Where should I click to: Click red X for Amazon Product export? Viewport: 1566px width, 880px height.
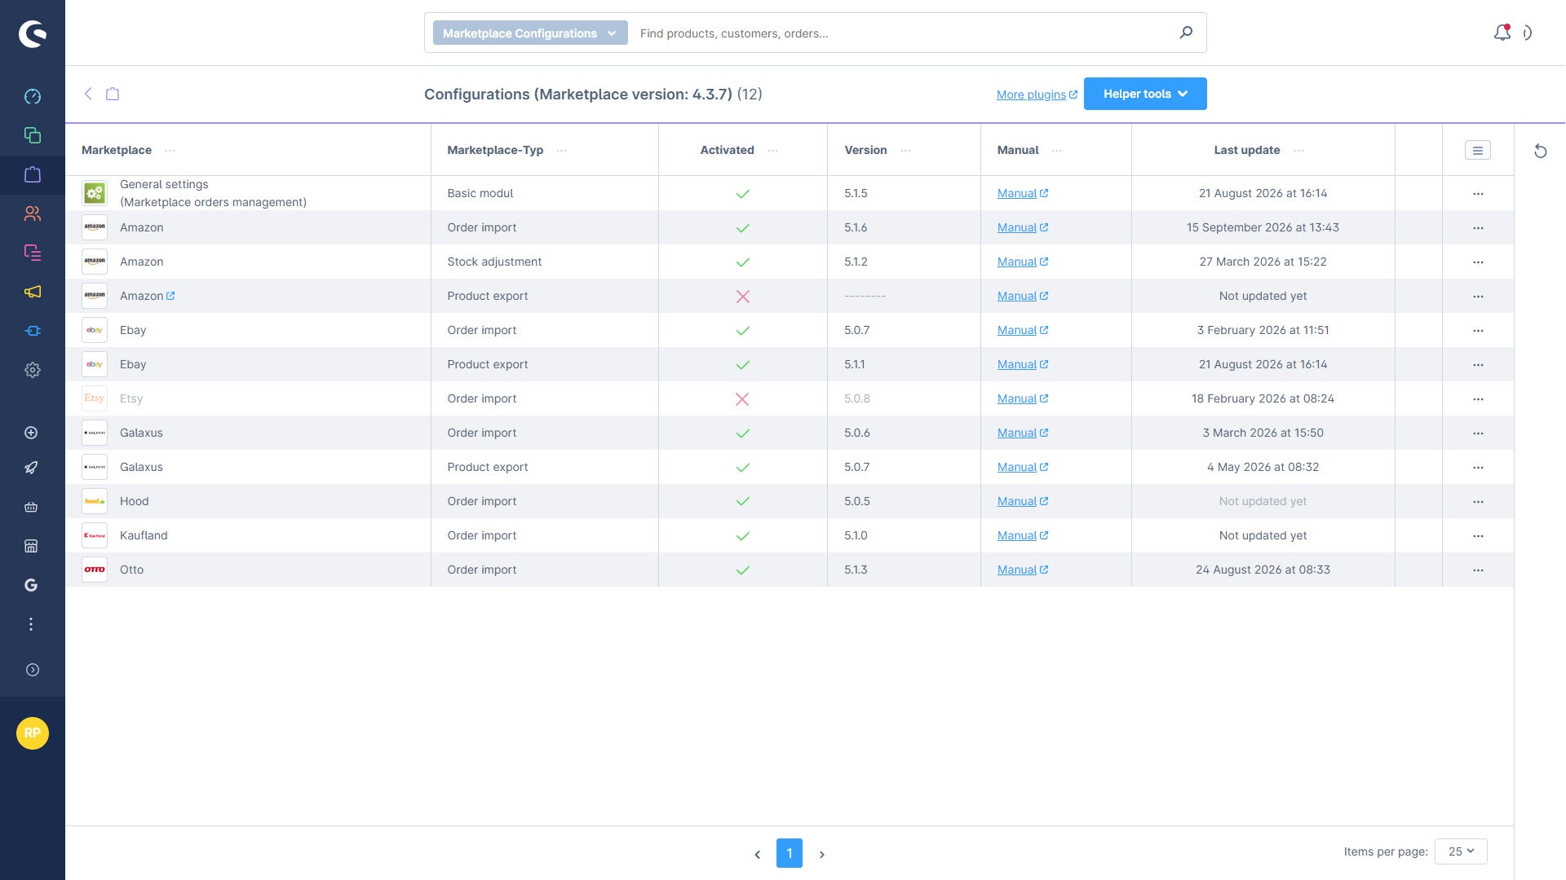[742, 297]
